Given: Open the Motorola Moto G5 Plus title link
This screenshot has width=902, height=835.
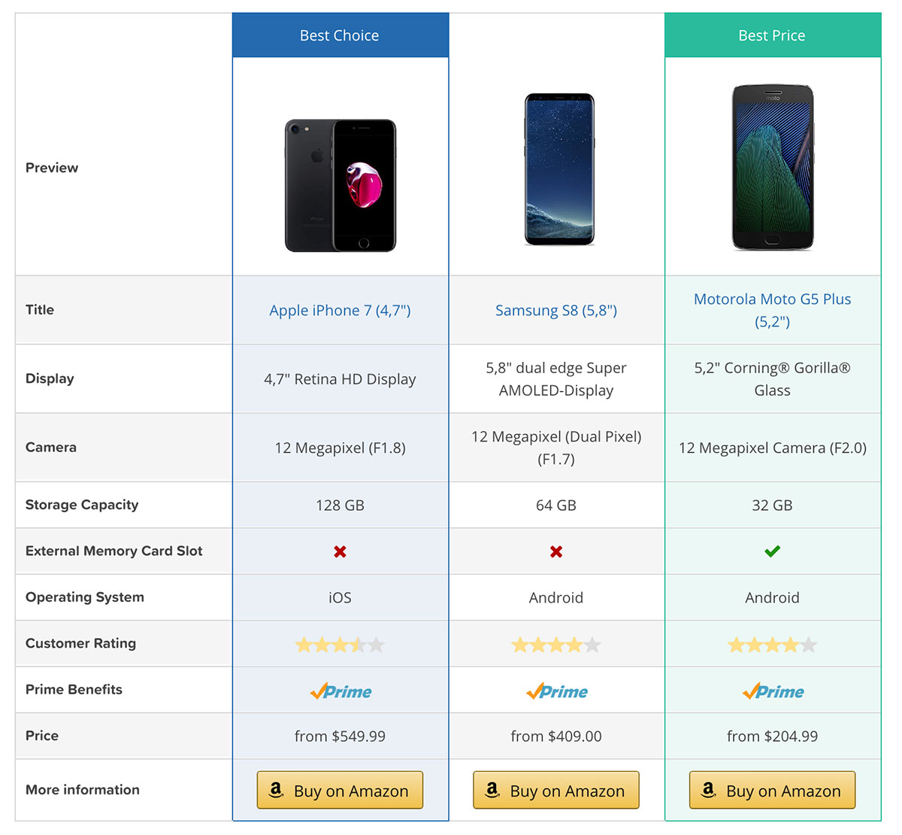Looking at the screenshot, I should click(772, 310).
